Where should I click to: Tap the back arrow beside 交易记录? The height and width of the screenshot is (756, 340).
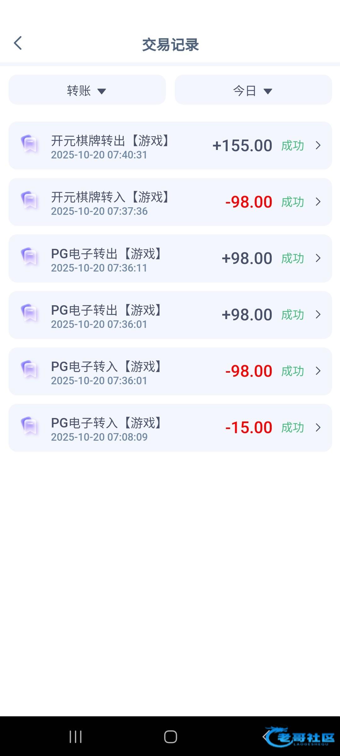[x=18, y=43]
